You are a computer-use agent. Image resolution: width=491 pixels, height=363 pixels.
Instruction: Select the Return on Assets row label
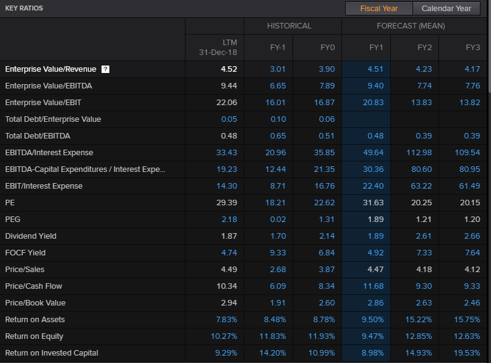35,320
